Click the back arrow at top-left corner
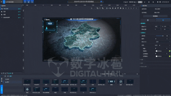The width and height of the screenshot is (171, 96). click(x=1, y=2)
